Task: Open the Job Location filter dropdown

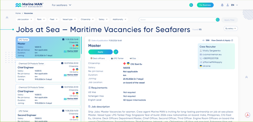Action: click(25, 19)
